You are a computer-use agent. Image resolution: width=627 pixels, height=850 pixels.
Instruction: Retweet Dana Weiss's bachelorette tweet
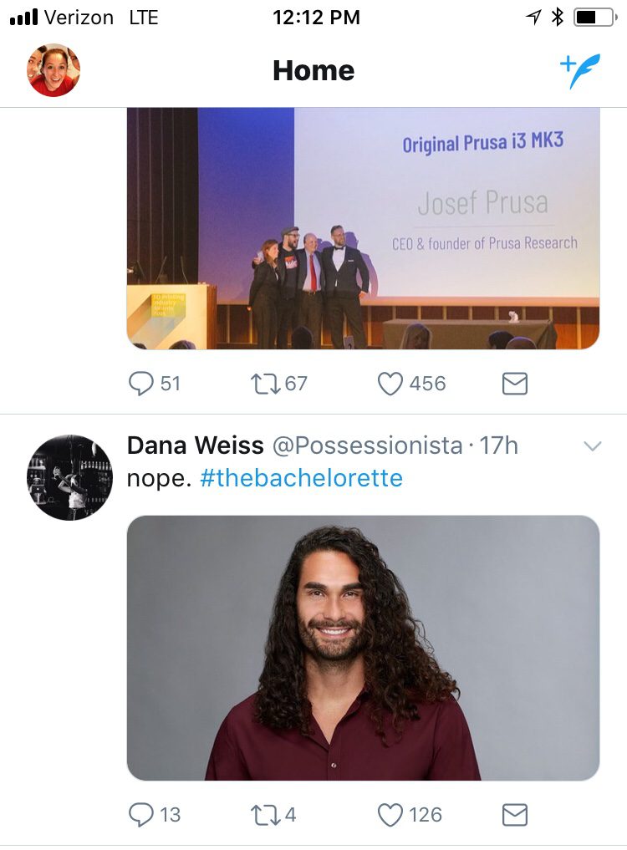[x=266, y=814]
